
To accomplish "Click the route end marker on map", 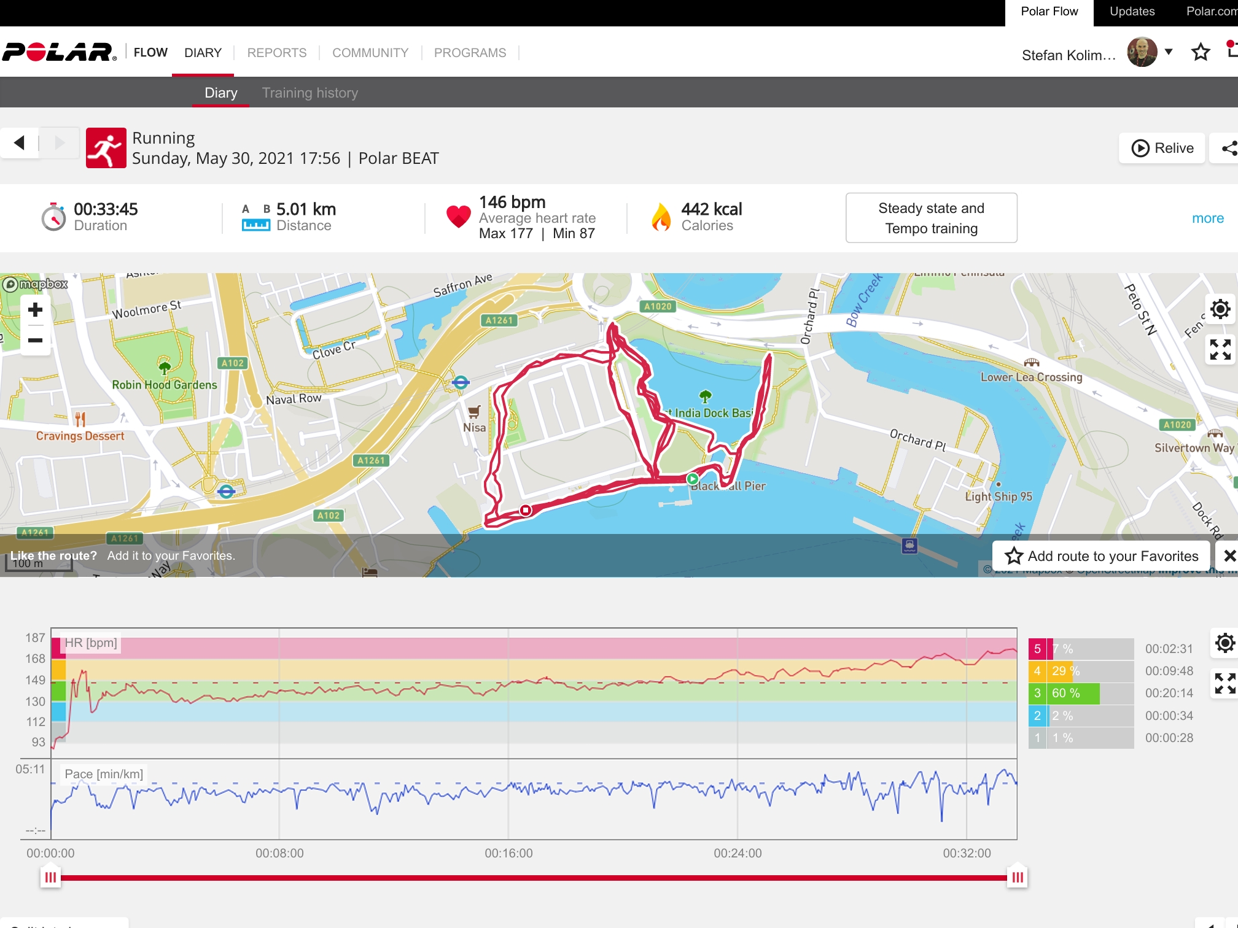I will 526,510.
